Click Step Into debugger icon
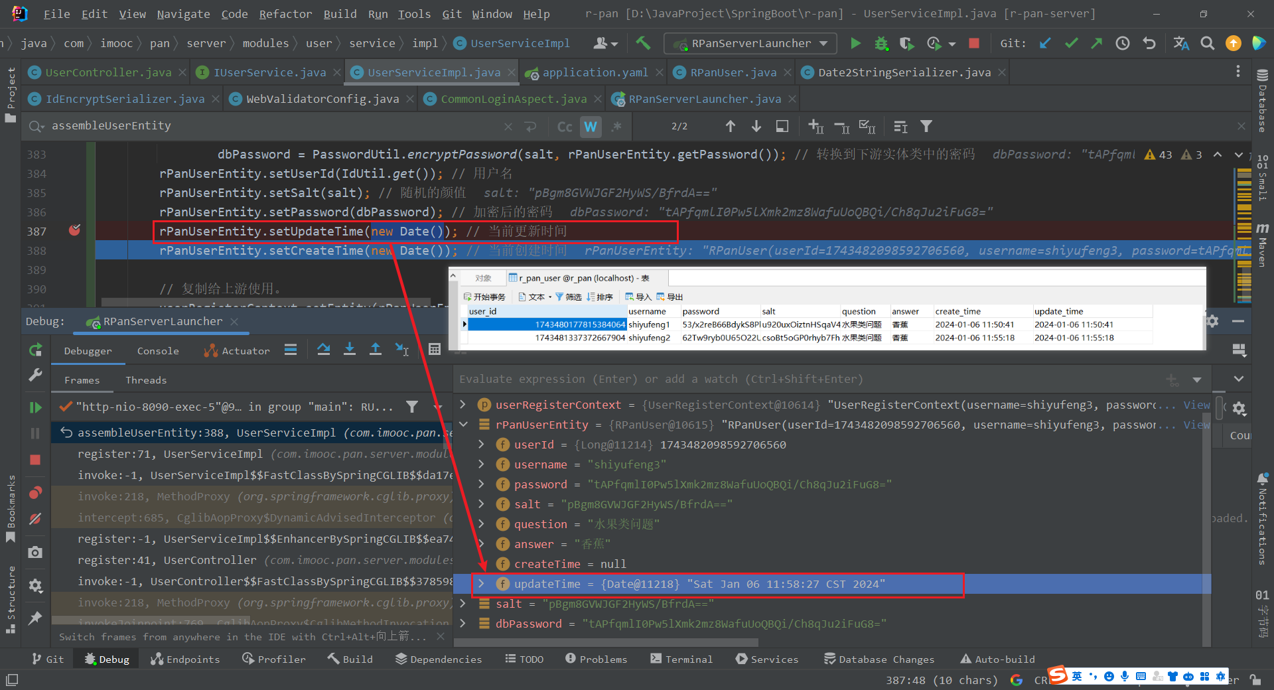The height and width of the screenshot is (690, 1274). [x=350, y=350]
